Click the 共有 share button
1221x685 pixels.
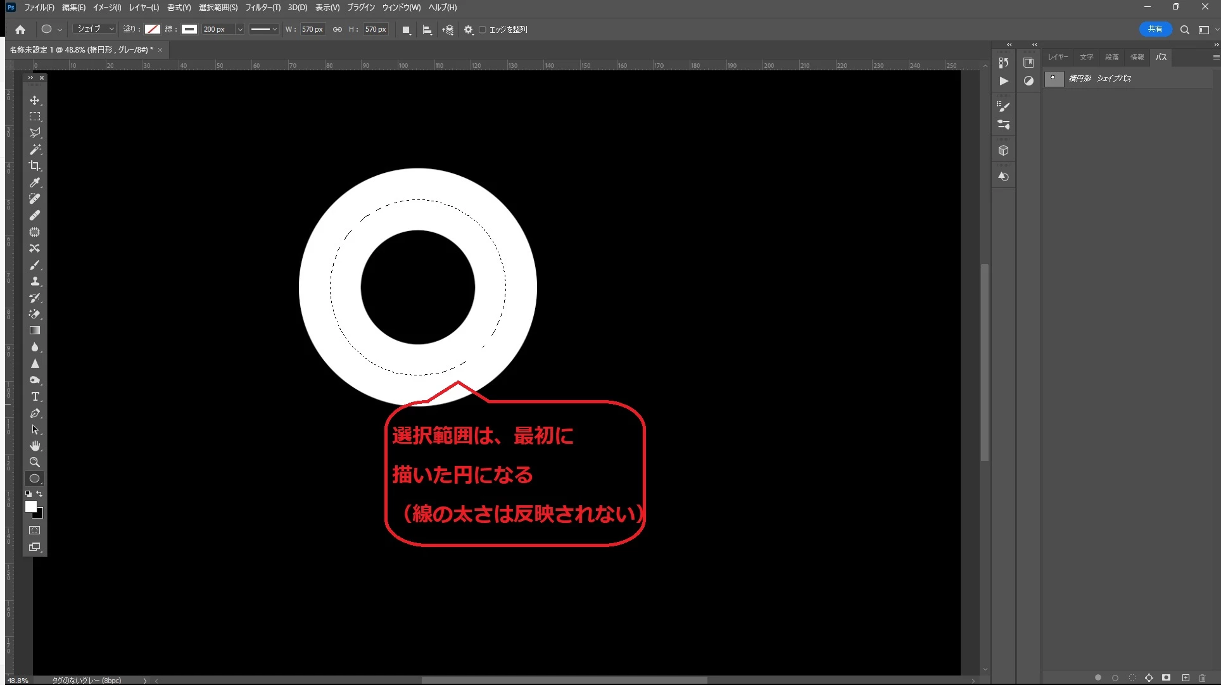[1155, 29]
